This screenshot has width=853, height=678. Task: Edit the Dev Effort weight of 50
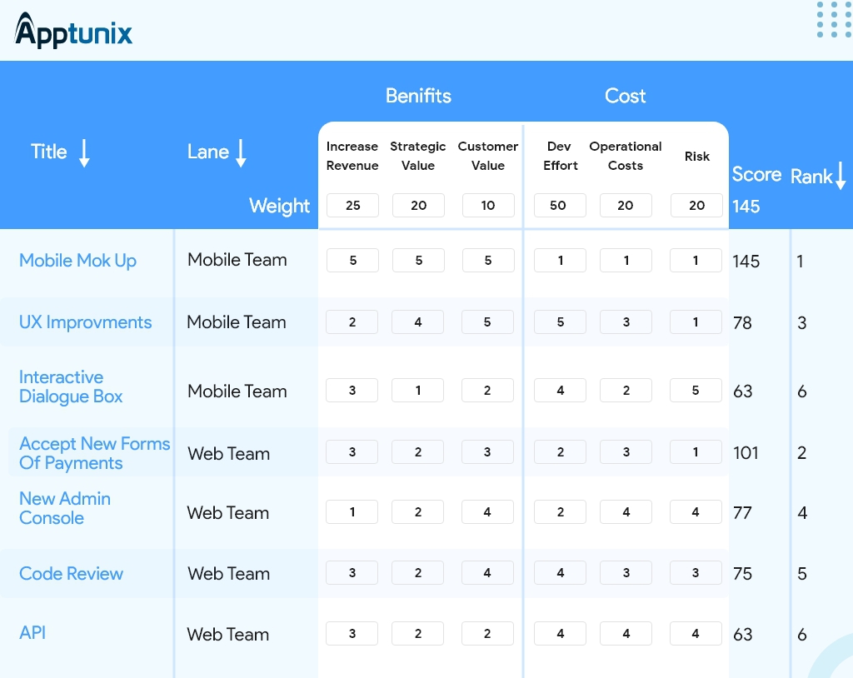coord(560,205)
